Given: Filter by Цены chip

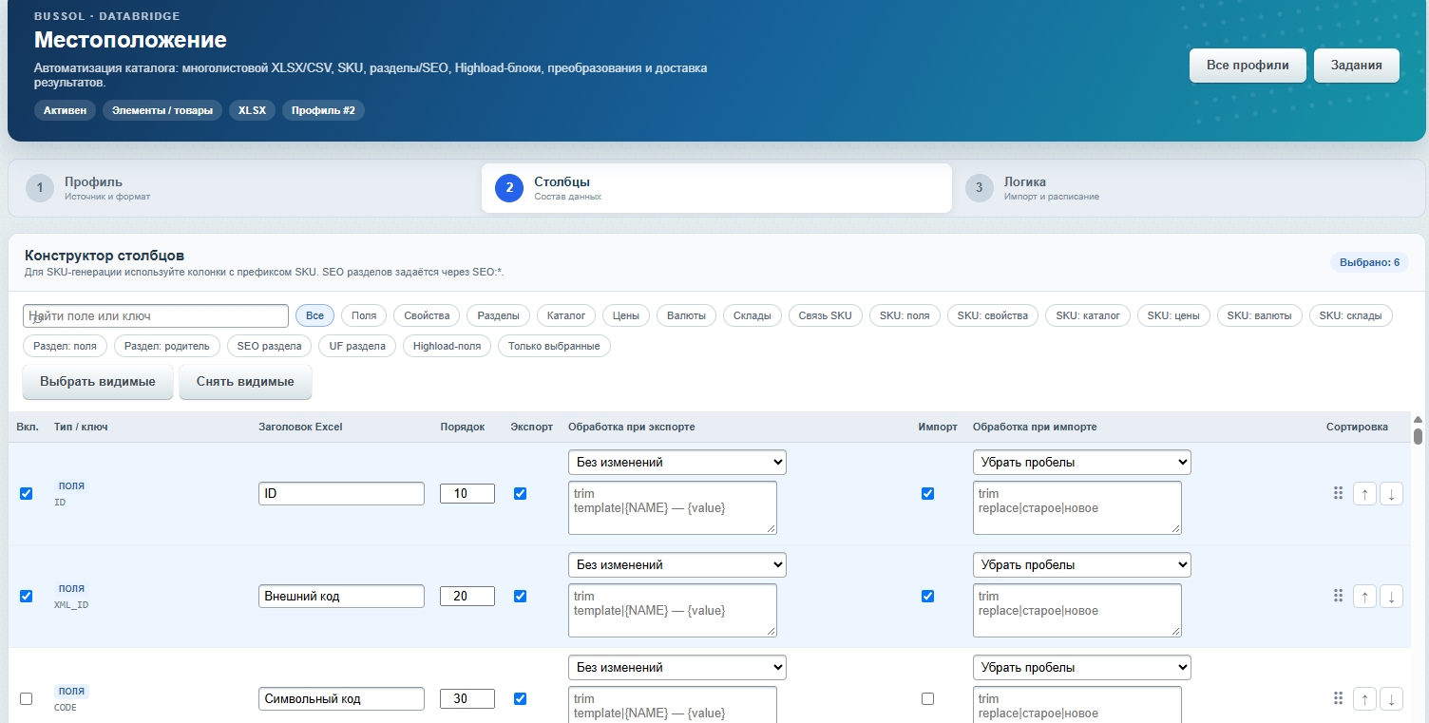Looking at the screenshot, I should pos(626,315).
